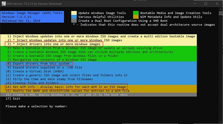Select option 6 bootable ISO from folder files
The image size is (223, 124).
coord(63,56)
